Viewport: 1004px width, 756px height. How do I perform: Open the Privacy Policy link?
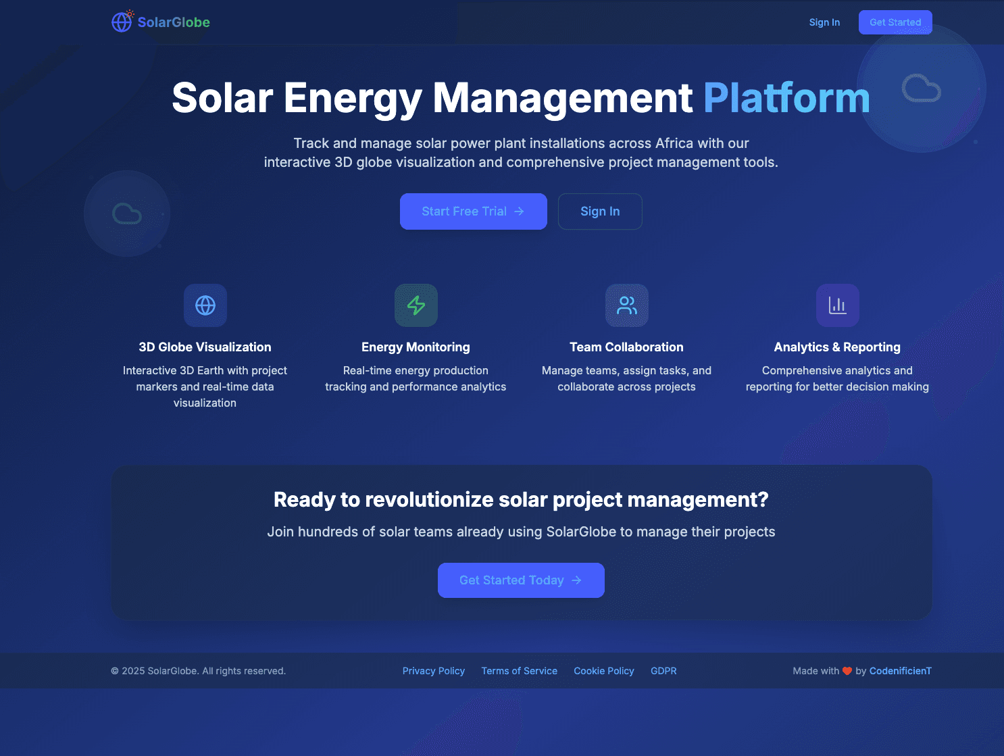(x=434, y=671)
